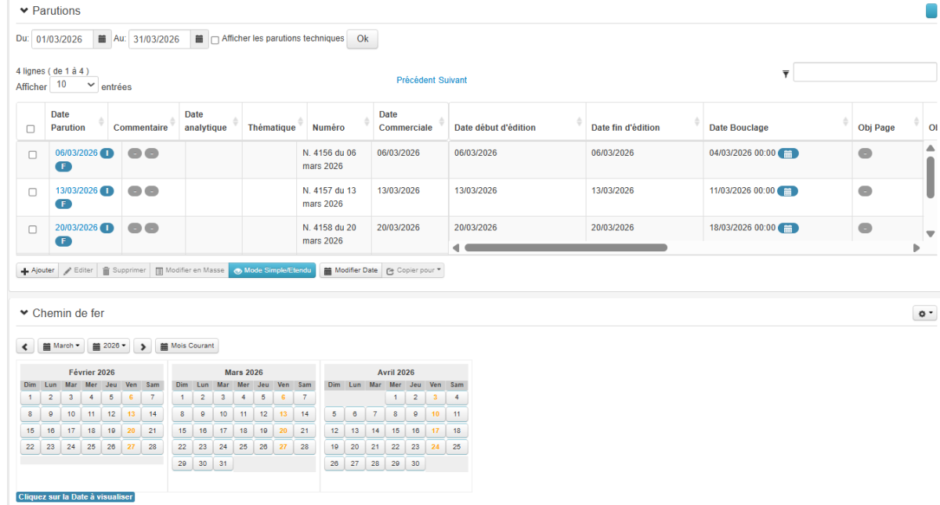Select day 29 in Mars 2026 calendar
This screenshot has height=505, width=940.
[182, 464]
